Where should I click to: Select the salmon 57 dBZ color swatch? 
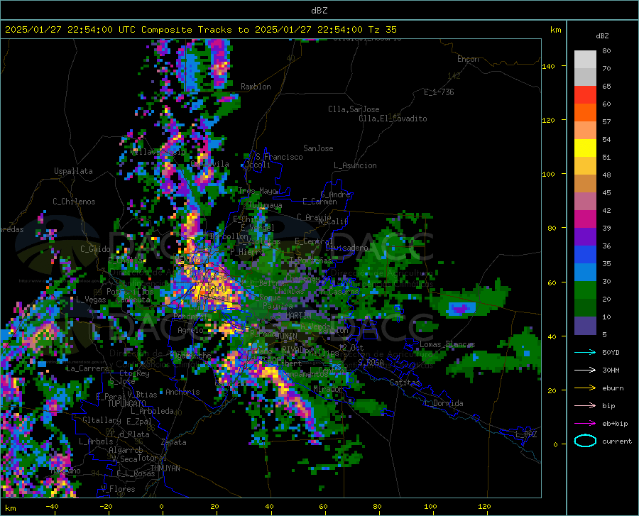[585, 131]
